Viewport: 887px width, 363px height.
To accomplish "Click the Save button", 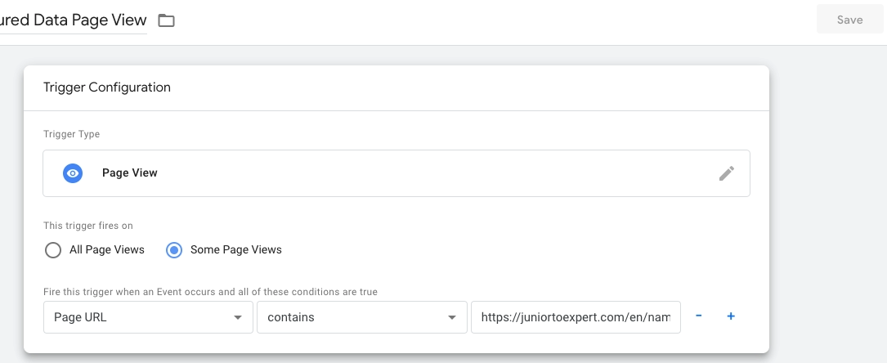I will click(849, 20).
